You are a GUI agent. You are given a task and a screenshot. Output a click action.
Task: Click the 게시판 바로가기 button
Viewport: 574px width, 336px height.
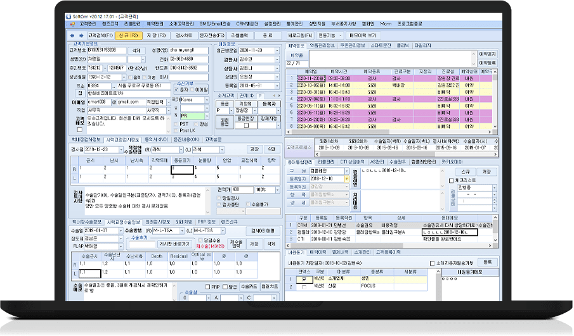174,244
